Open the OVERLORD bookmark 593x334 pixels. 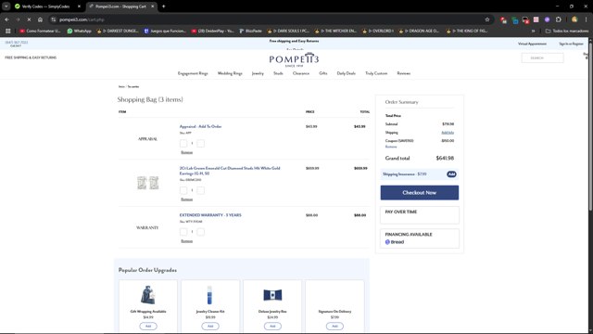click(378, 31)
